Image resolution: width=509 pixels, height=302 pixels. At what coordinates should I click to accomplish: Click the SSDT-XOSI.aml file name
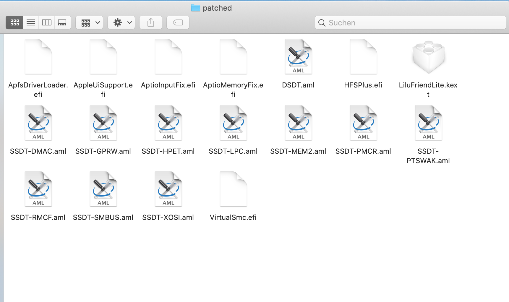[x=168, y=217]
